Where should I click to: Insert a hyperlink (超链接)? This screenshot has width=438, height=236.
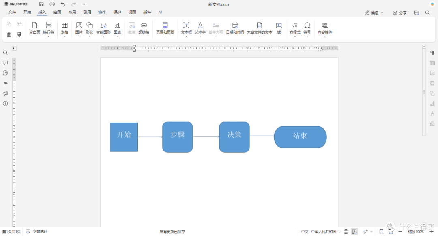(144, 28)
